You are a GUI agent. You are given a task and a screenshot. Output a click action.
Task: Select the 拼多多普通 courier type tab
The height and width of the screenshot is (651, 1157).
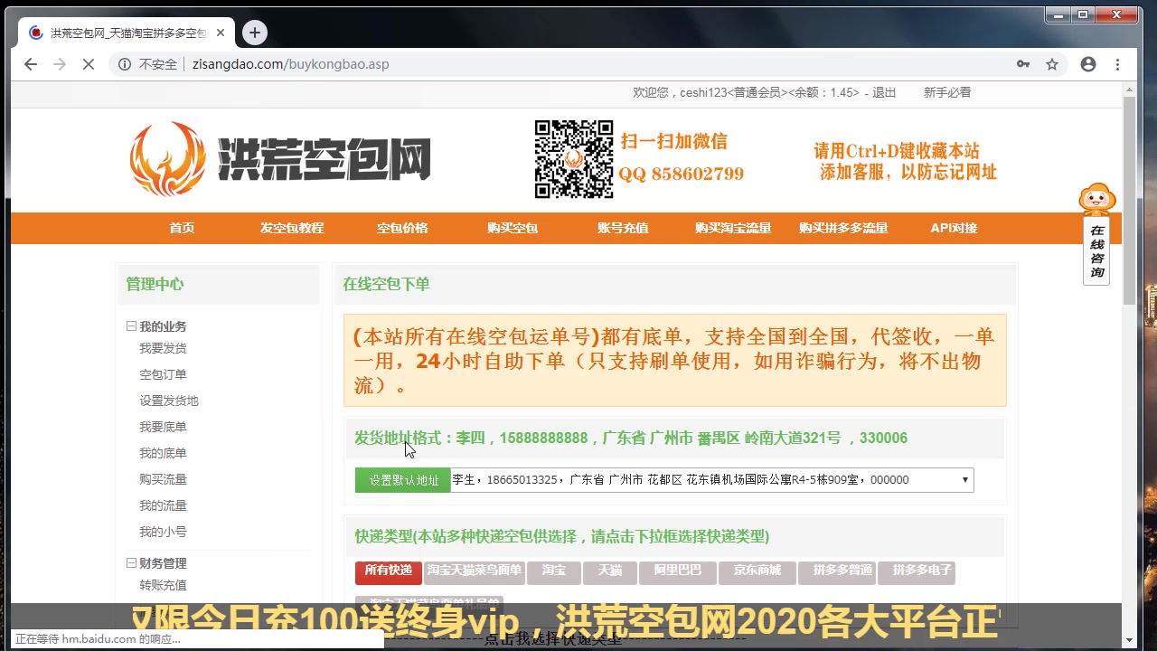(836, 571)
